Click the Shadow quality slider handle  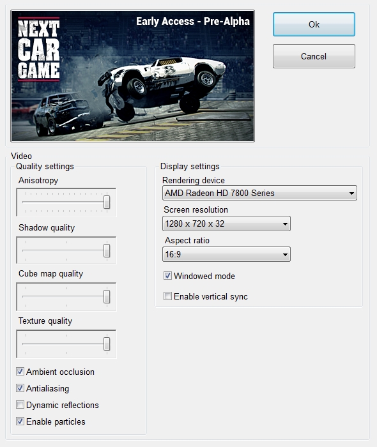click(x=107, y=250)
